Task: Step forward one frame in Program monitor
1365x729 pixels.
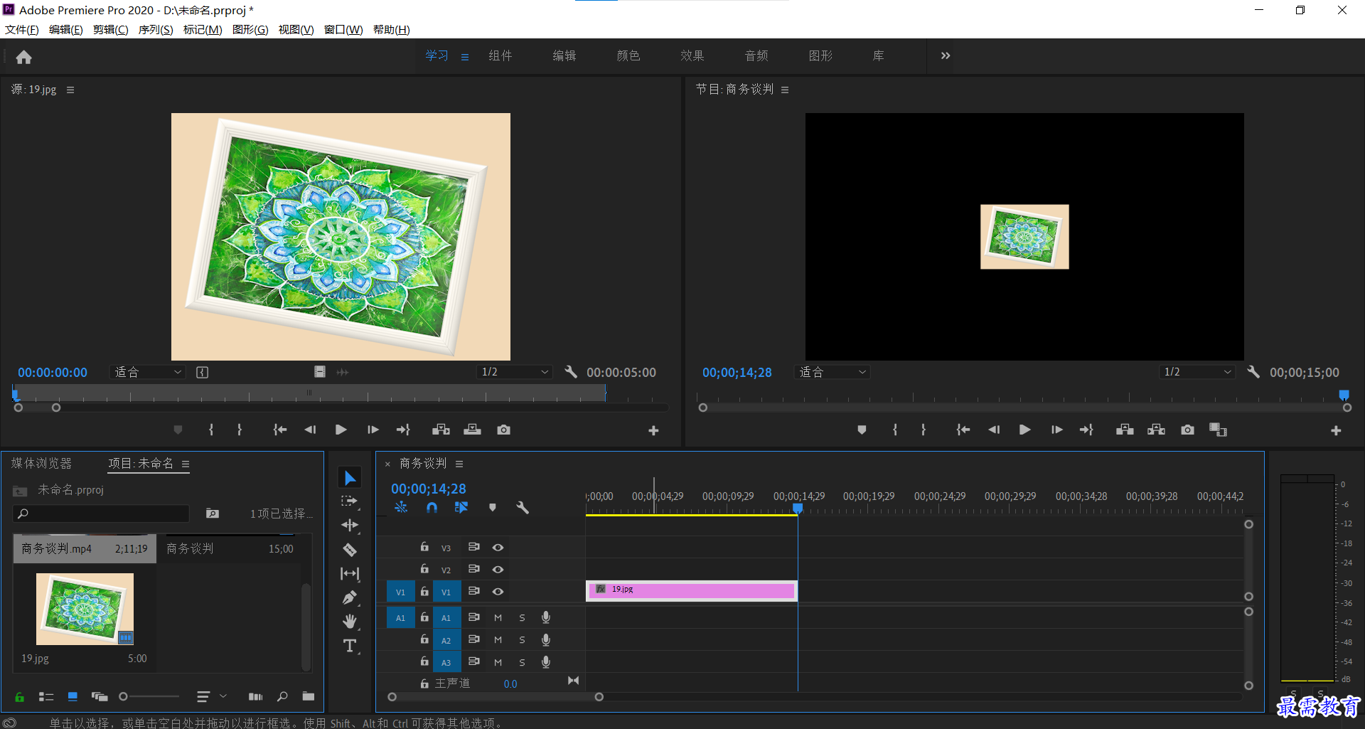Action: 1056,430
